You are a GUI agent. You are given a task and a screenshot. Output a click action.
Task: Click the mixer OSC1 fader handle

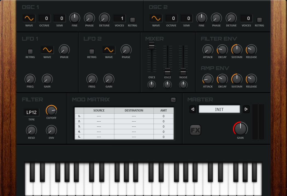152,45
